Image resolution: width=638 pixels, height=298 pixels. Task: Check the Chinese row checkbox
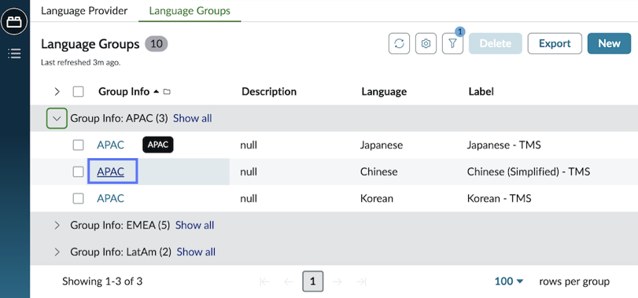click(x=78, y=172)
